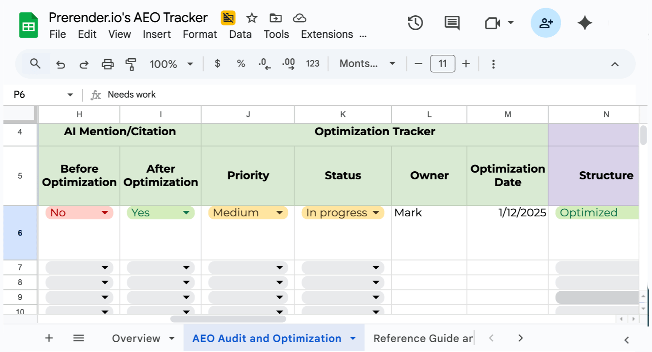
Task: Activate the paint format tool
Action: click(131, 64)
